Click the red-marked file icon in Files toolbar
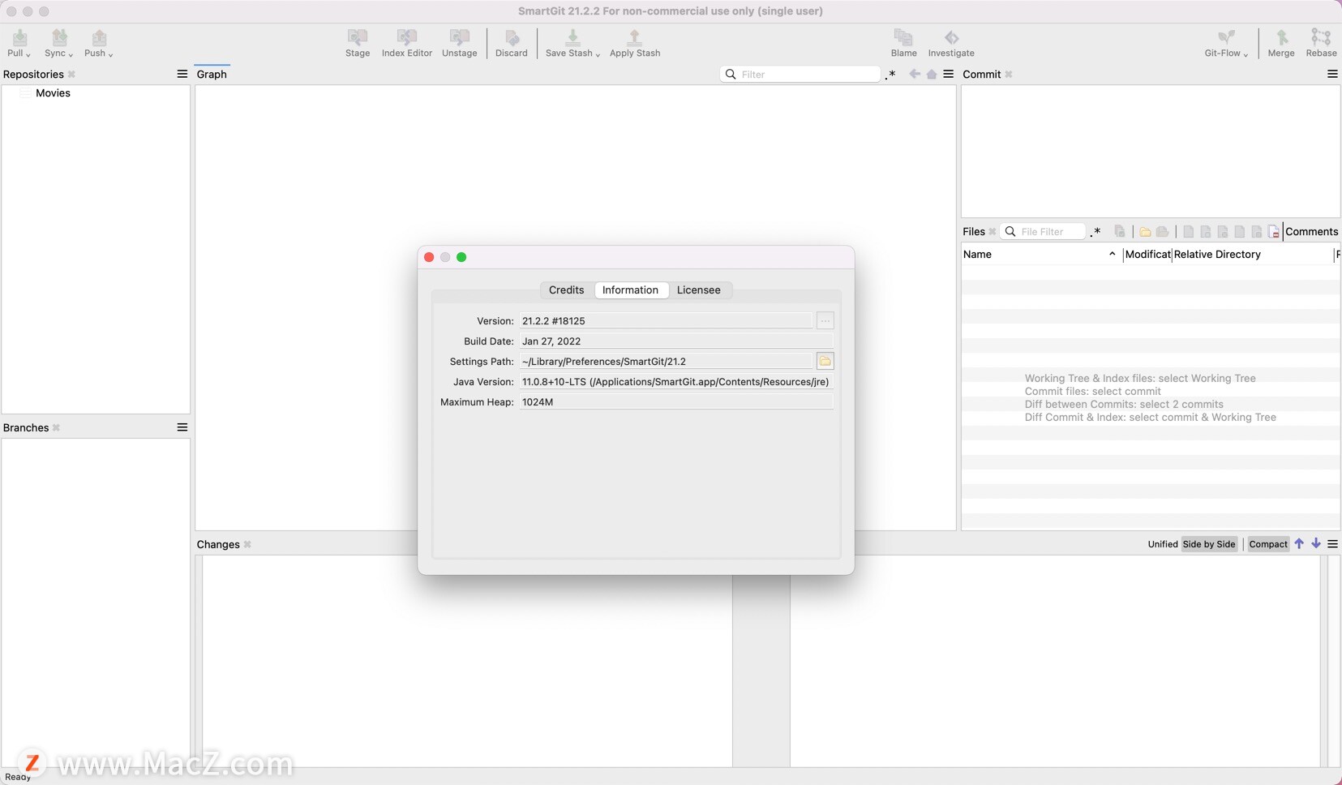 [x=1274, y=232]
